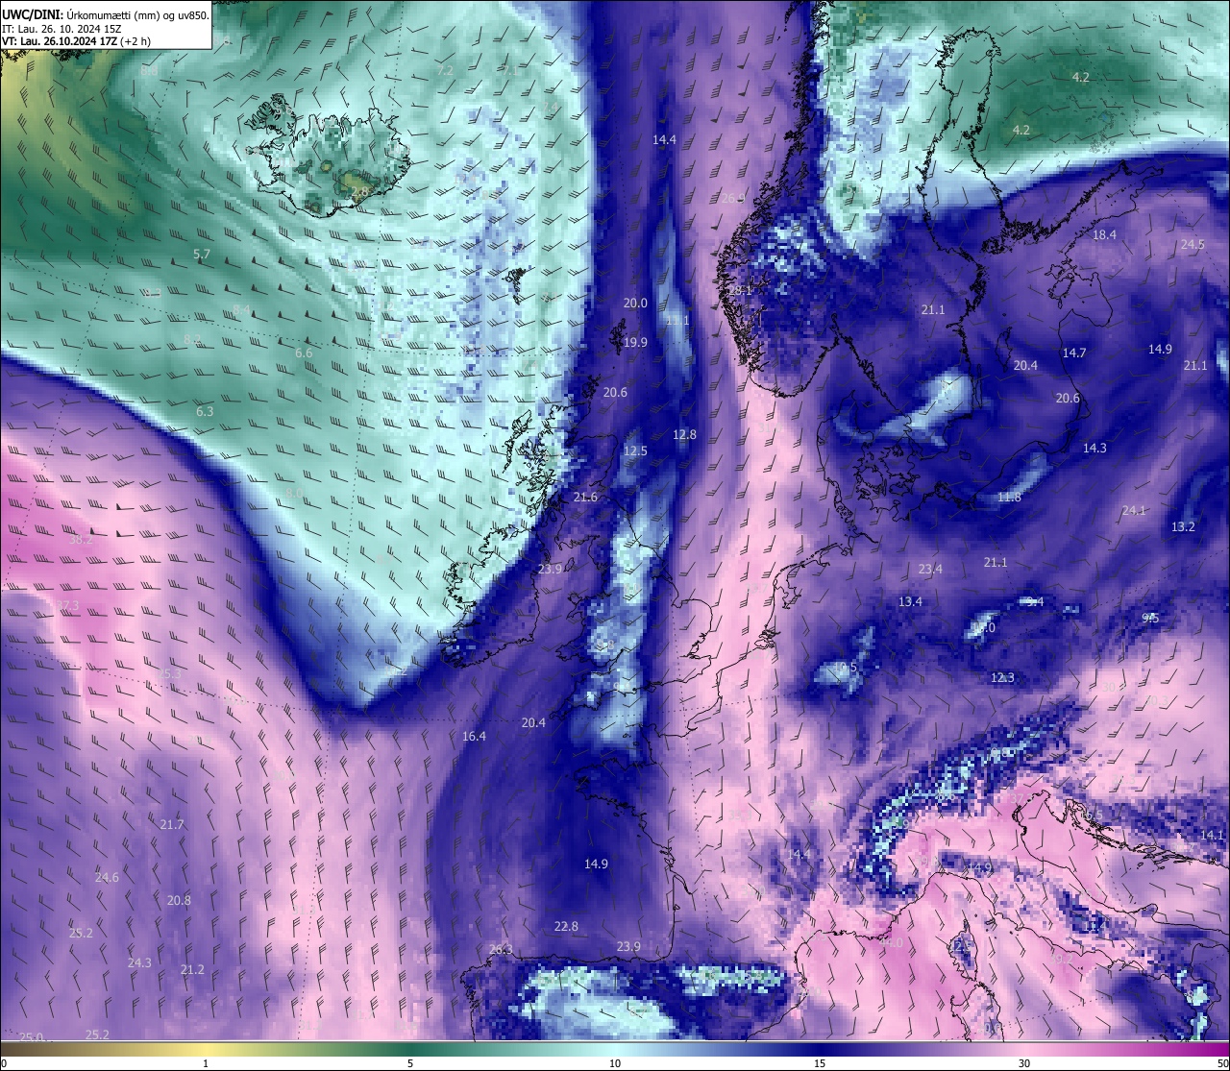Click the 'VT: Lau. 26.10.2024 17Z (+2 h)' line
1230x1071 pixels.
(76, 41)
